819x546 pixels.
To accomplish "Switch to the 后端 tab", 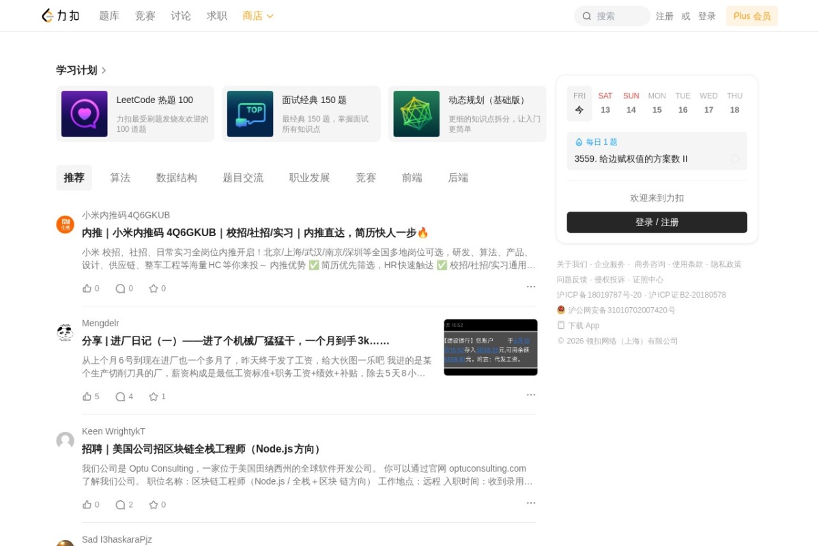I will coord(458,177).
